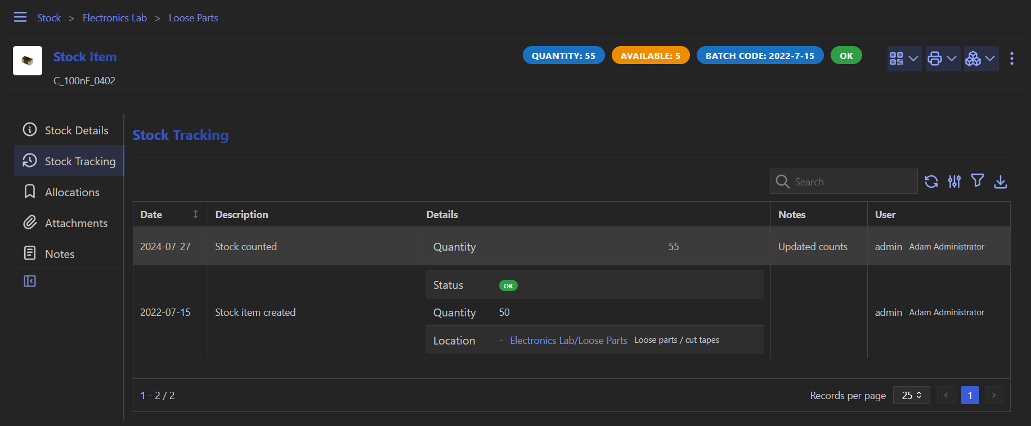Click the table Search input field
This screenshot has height=426, width=1031.
[x=851, y=182]
